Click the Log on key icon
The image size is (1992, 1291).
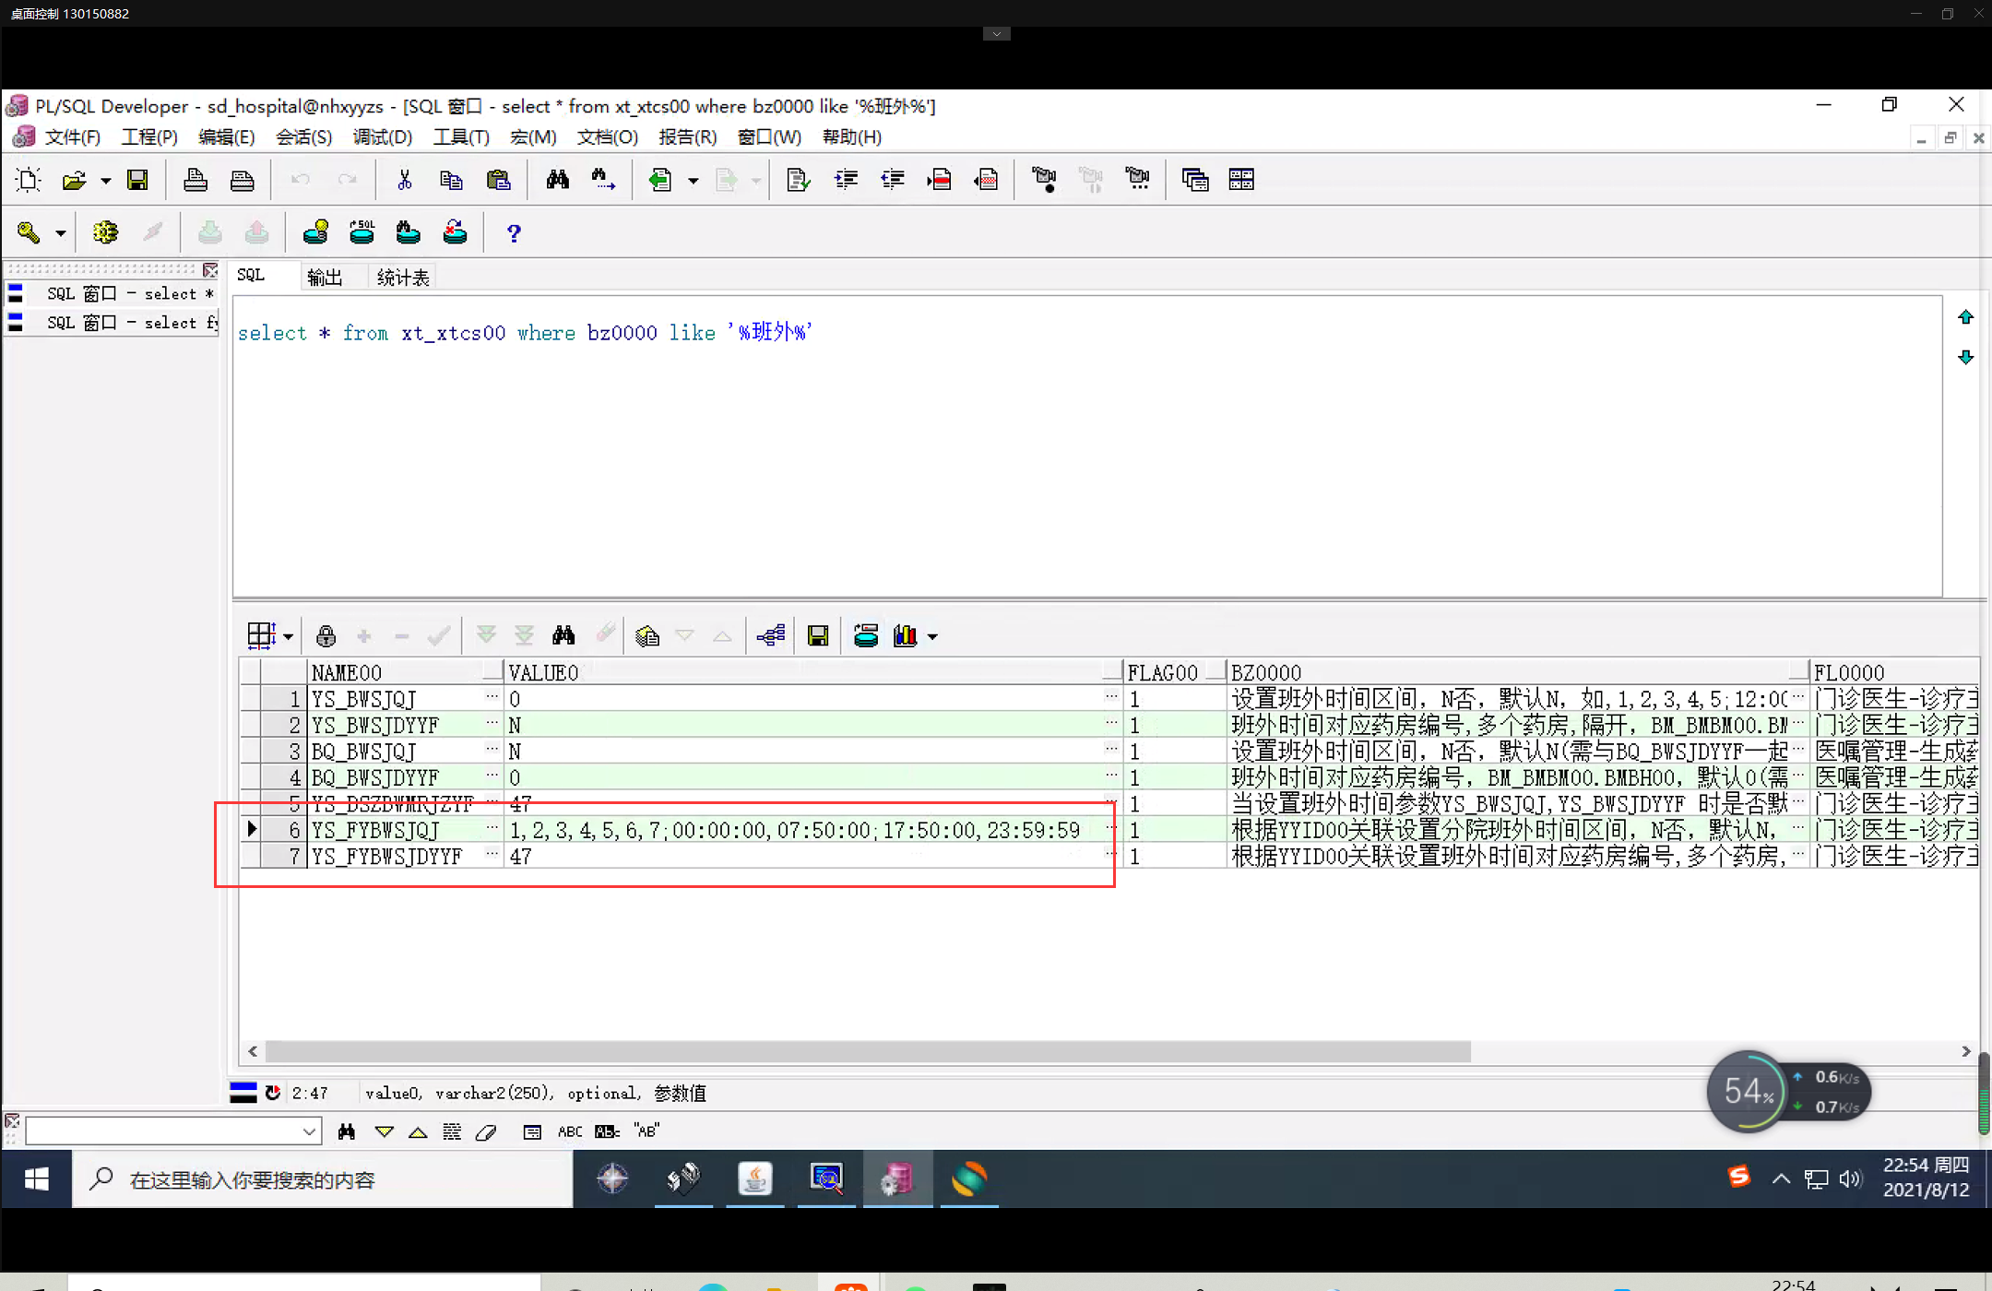click(29, 232)
